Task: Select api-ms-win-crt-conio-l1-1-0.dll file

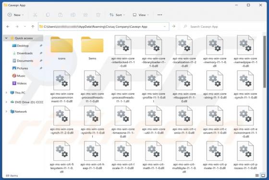Action: point(184,120)
